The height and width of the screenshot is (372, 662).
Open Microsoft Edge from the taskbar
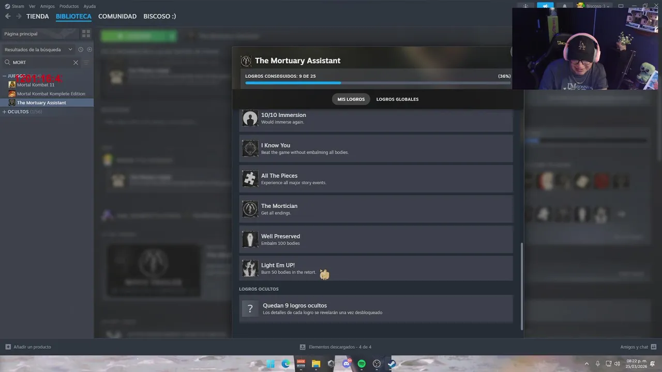click(285, 364)
